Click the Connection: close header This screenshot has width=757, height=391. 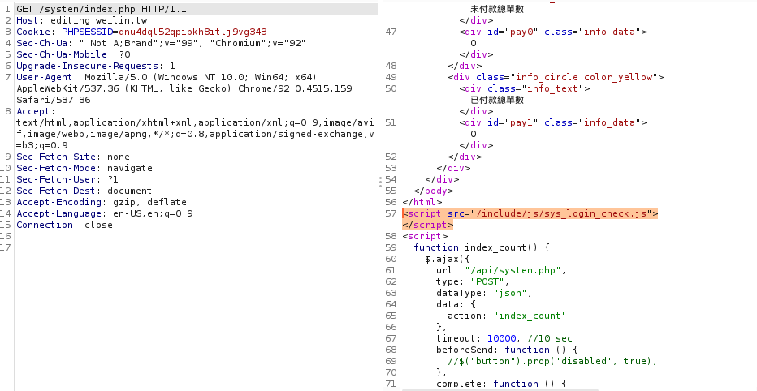64,225
